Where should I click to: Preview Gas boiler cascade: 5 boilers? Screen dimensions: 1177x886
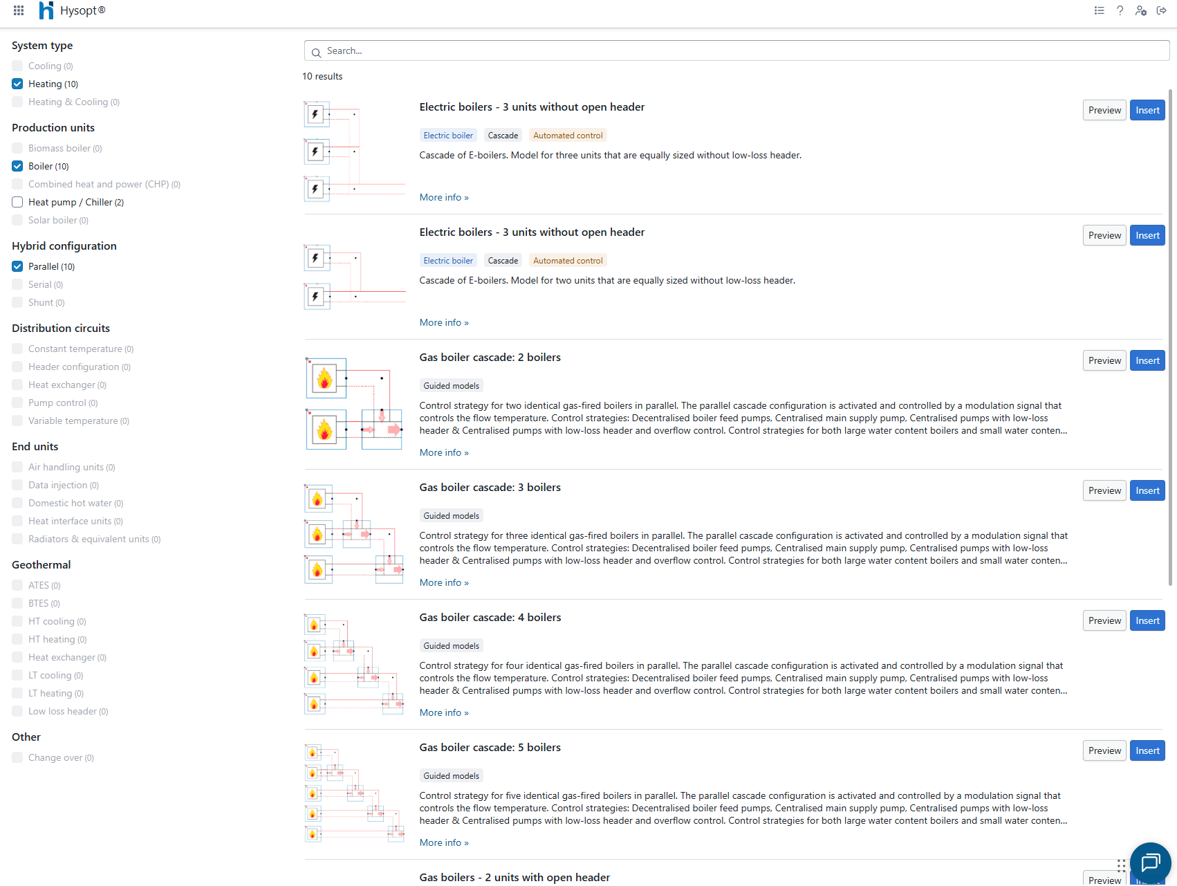[1104, 750]
